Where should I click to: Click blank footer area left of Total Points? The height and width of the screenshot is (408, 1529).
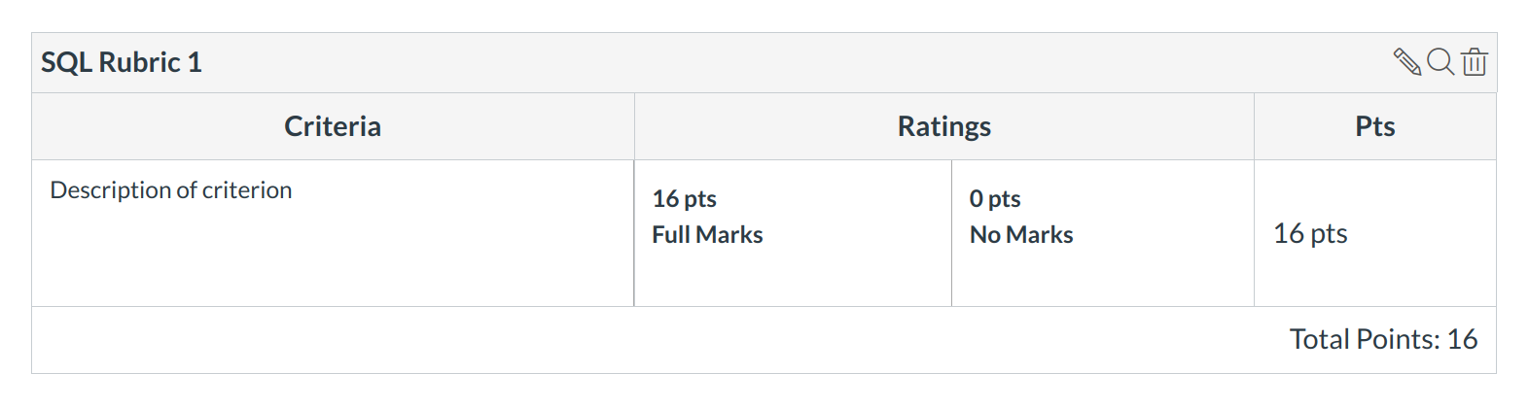(584, 340)
